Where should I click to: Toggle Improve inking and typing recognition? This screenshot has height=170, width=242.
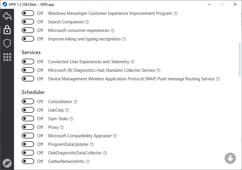pyautogui.click(x=28, y=39)
